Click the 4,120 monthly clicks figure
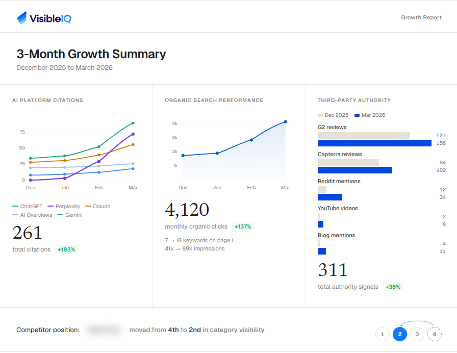457x353 pixels. click(187, 210)
